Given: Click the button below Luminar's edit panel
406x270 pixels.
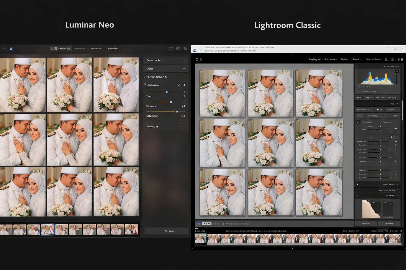Looking at the screenshot, I should (167, 231).
